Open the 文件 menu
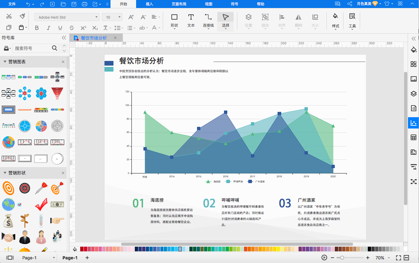The height and width of the screenshot is (263, 419). point(12,4)
